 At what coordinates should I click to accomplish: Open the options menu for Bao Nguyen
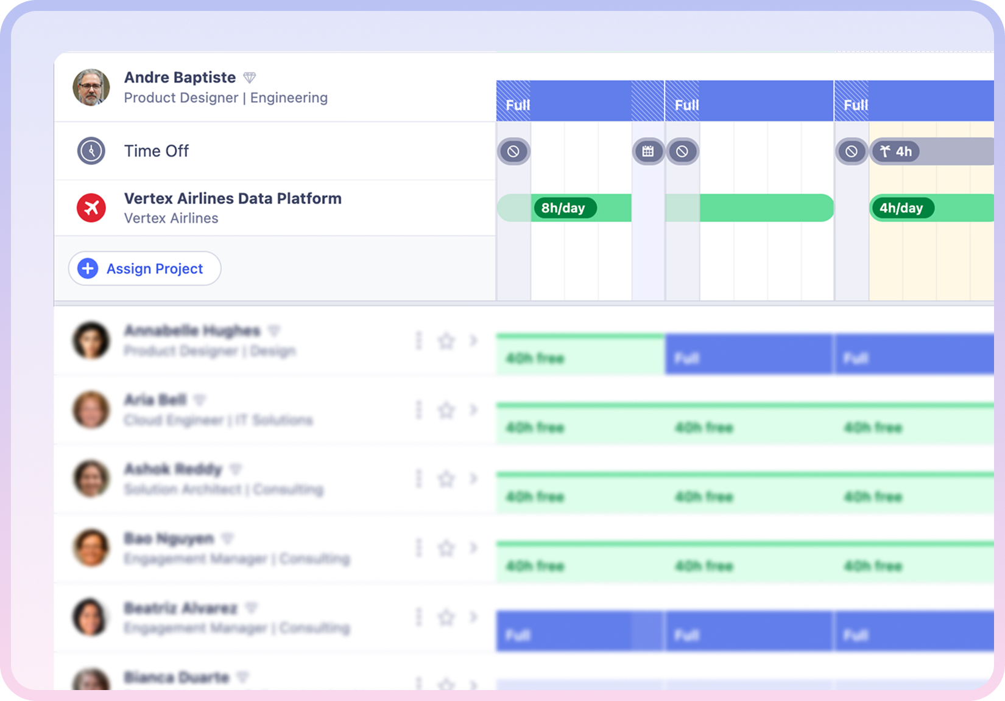[x=418, y=548]
